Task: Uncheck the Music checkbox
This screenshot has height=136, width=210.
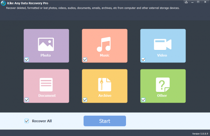Action: (x=85, y=59)
